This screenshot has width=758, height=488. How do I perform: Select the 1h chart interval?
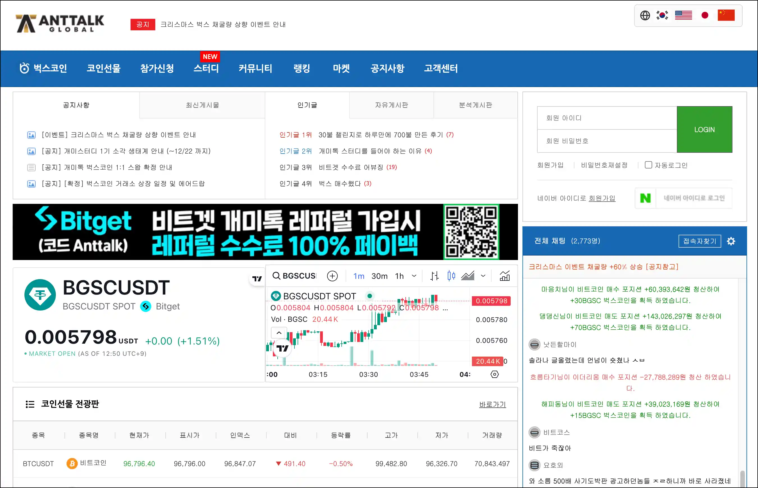tap(399, 276)
